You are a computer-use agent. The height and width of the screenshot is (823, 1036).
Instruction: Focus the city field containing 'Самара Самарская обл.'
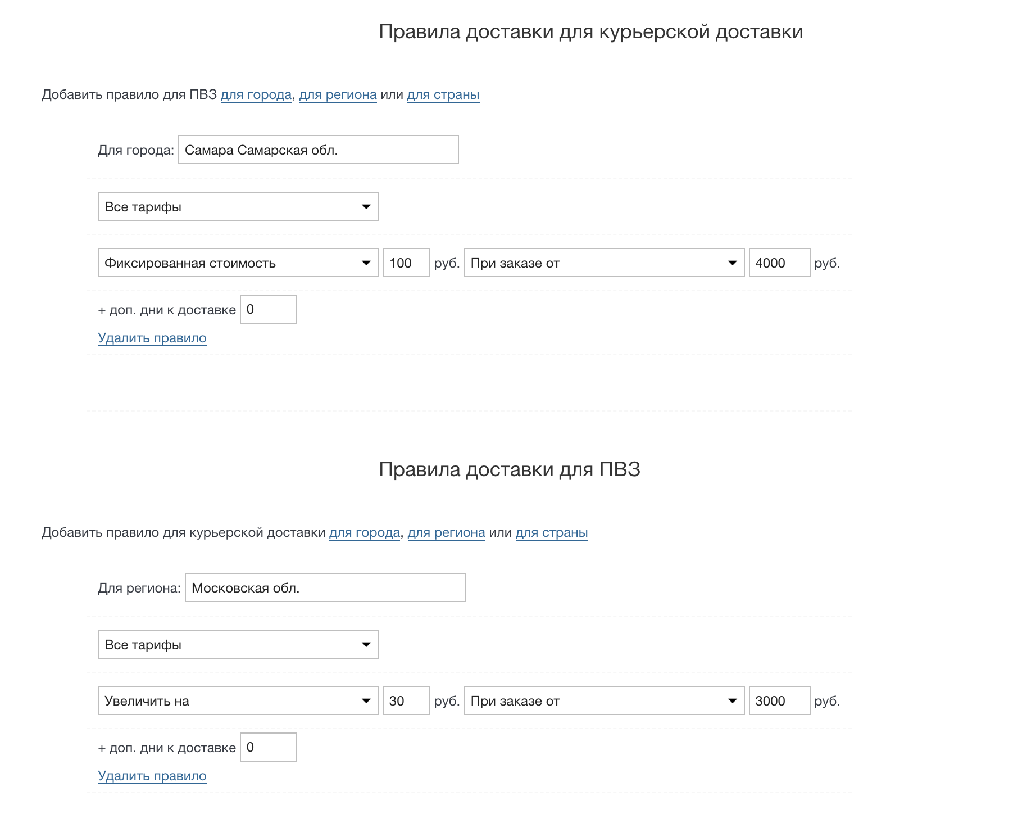318,150
